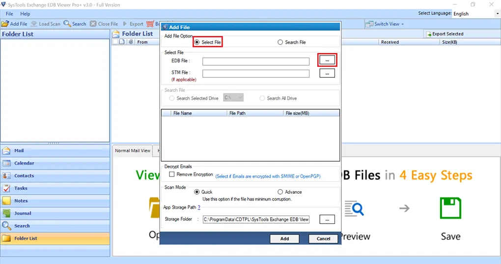Viewport: 501px width, 264px height.
Task: Click the File Path column header
Action: click(255, 113)
